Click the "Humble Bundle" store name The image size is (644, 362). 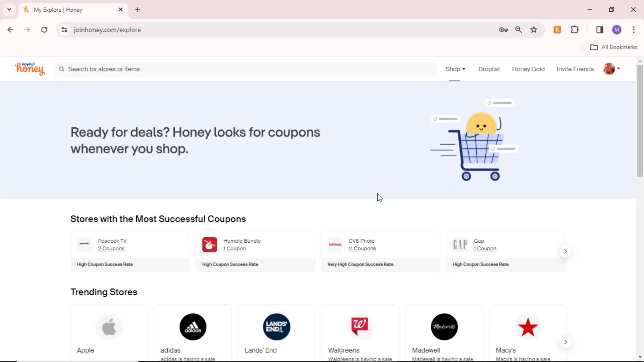242,241
